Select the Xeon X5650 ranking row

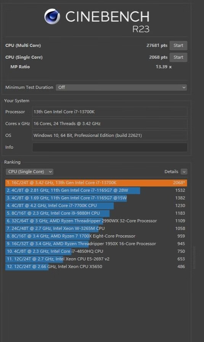tap(96, 267)
